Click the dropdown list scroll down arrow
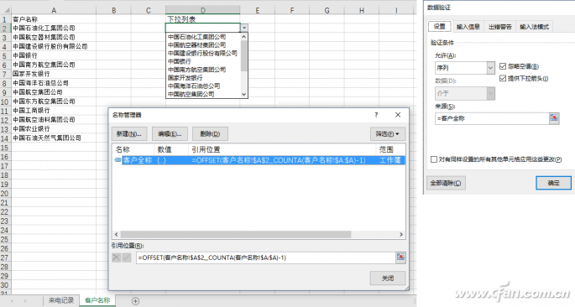 tap(244, 95)
